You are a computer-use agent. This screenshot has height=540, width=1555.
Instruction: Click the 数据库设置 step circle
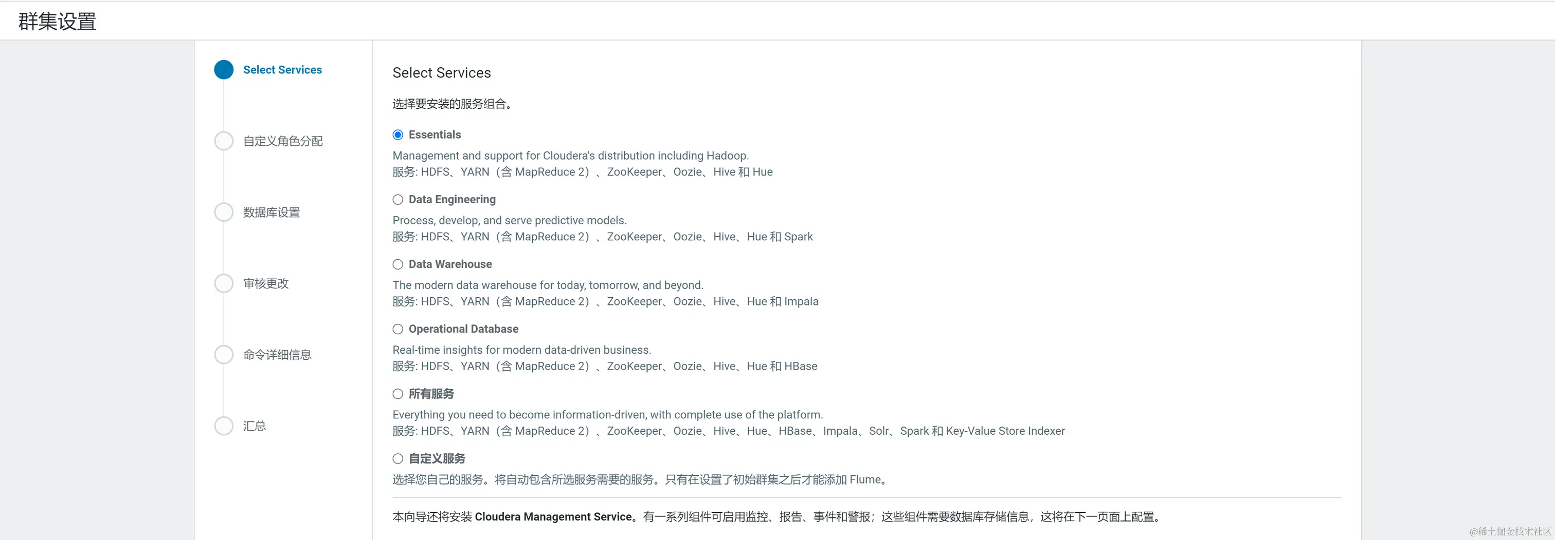224,212
